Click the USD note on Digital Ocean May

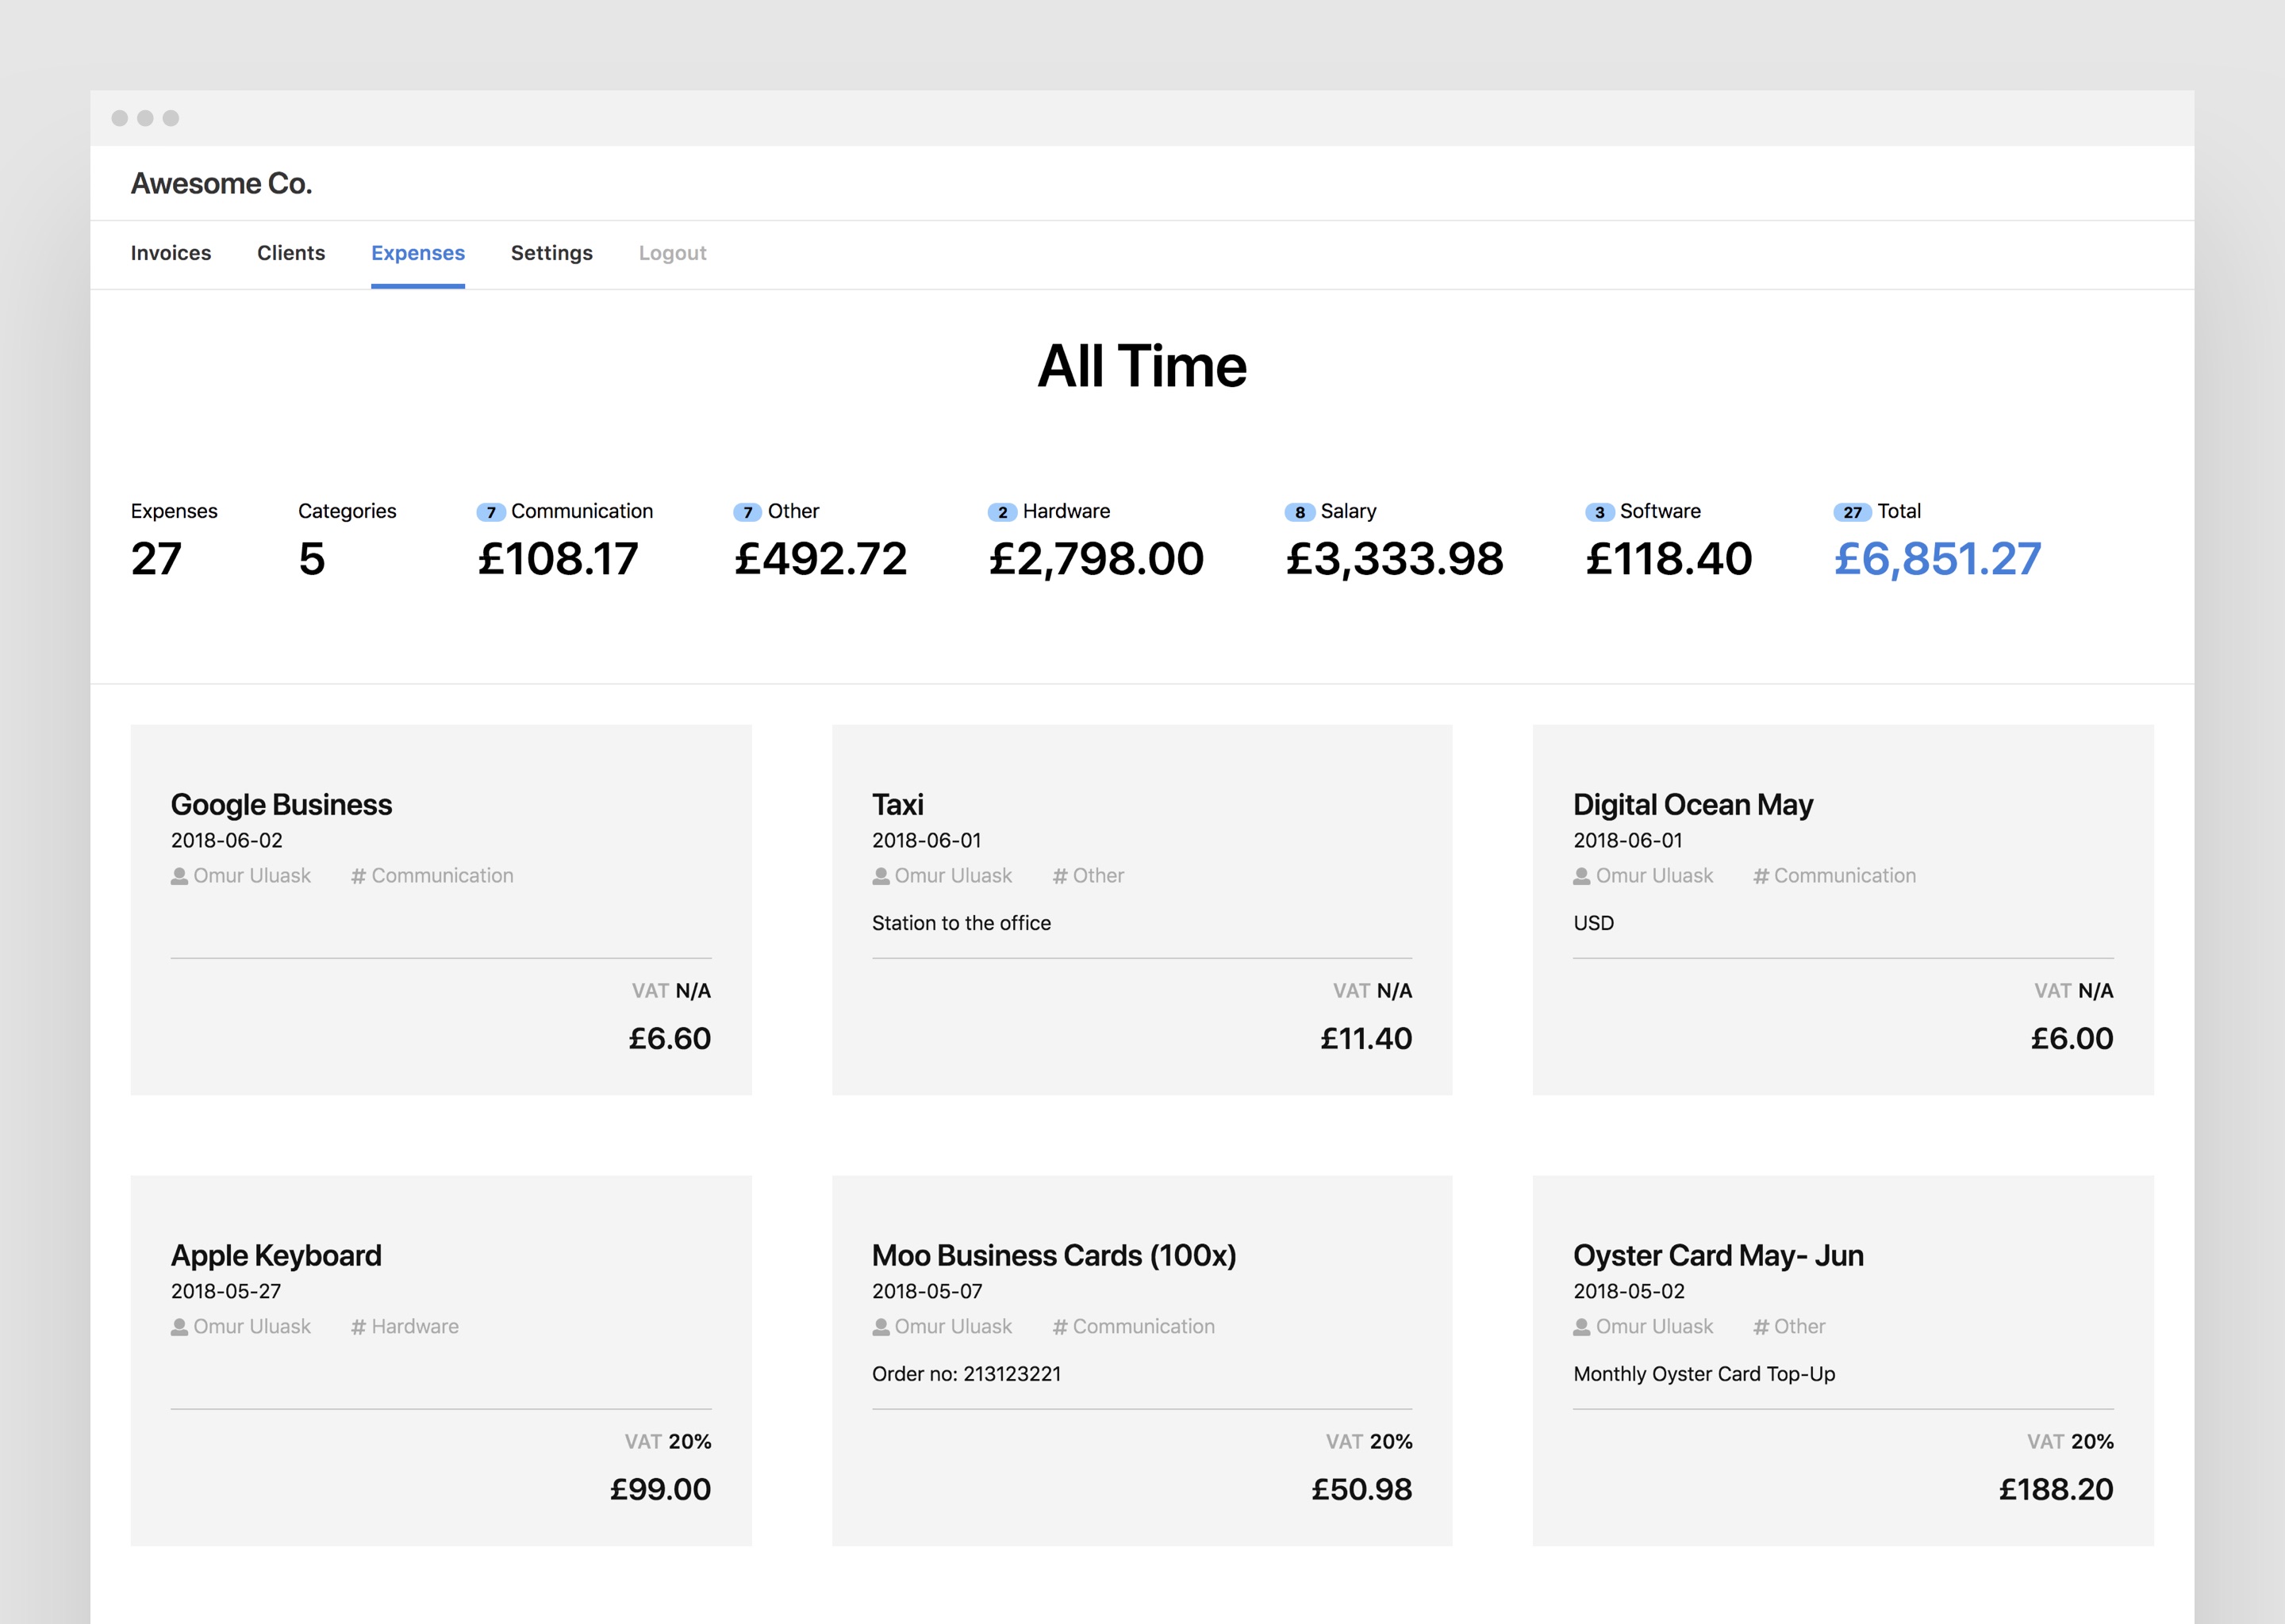[x=1594, y=924]
